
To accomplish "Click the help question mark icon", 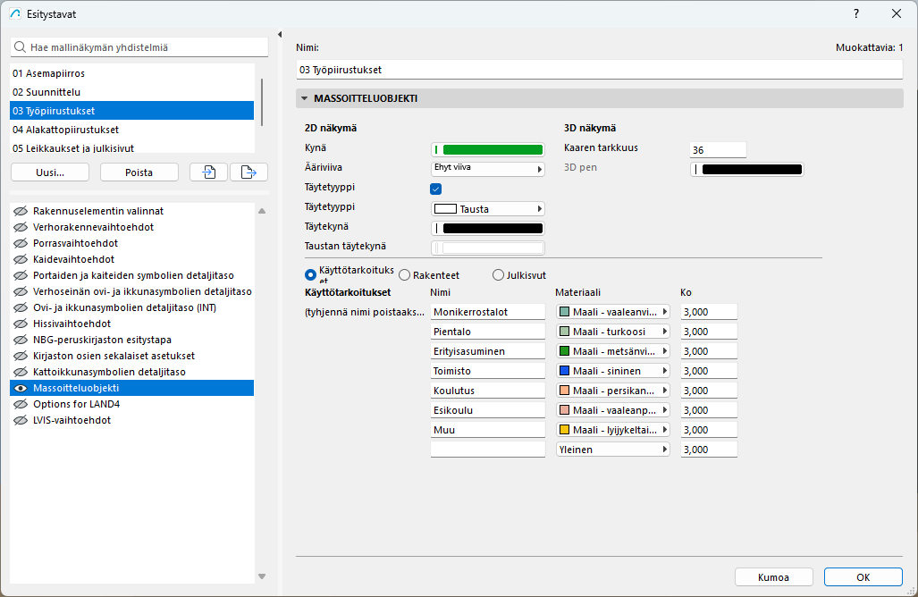I will pyautogui.click(x=856, y=13).
